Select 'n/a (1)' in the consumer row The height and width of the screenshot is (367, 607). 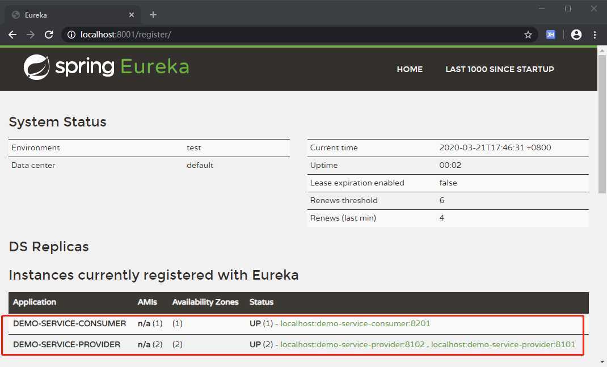[150, 323]
